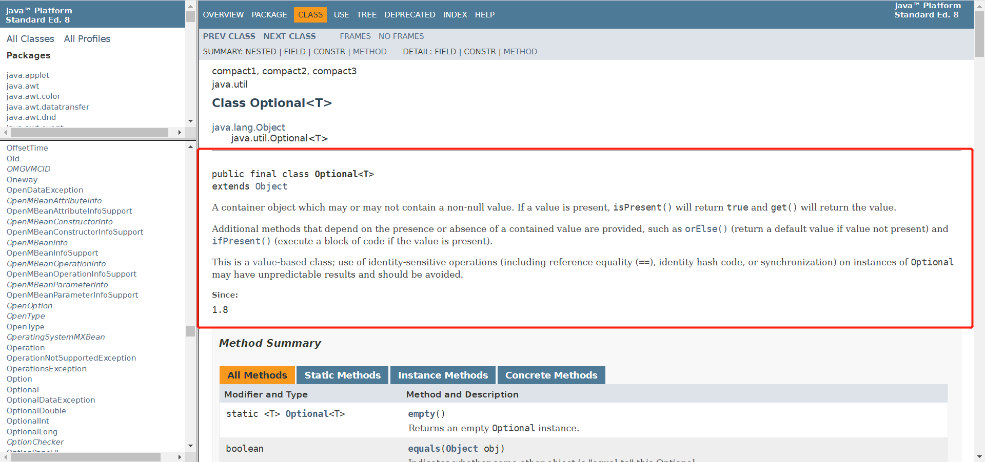The height and width of the screenshot is (462, 985).
Task: Open the java.awt.datatransfer package
Action: (x=48, y=107)
